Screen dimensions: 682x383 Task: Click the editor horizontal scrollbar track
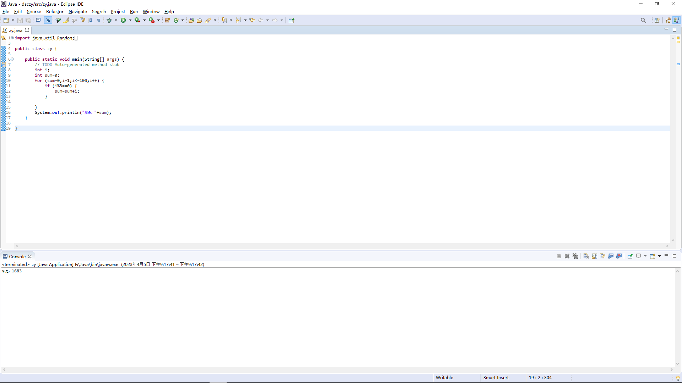tap(341, 246)
